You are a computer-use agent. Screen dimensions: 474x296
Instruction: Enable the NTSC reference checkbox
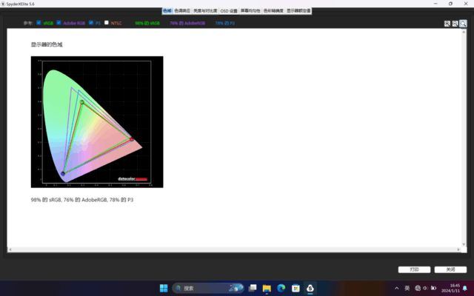(x=107, y=23)
